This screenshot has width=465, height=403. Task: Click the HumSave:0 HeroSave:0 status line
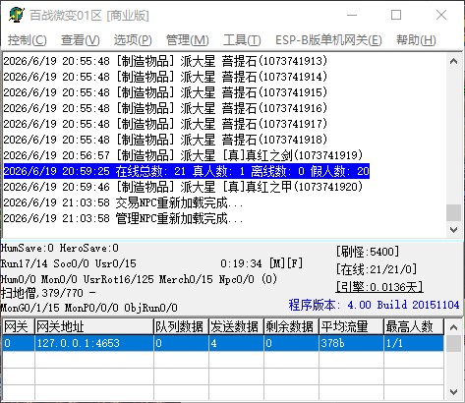60,248
